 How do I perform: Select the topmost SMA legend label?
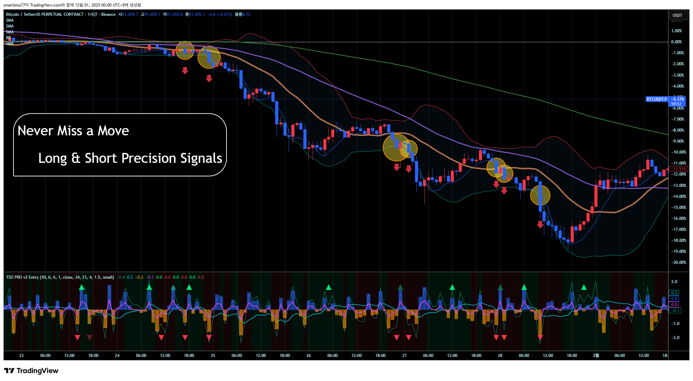coord(10,20)
